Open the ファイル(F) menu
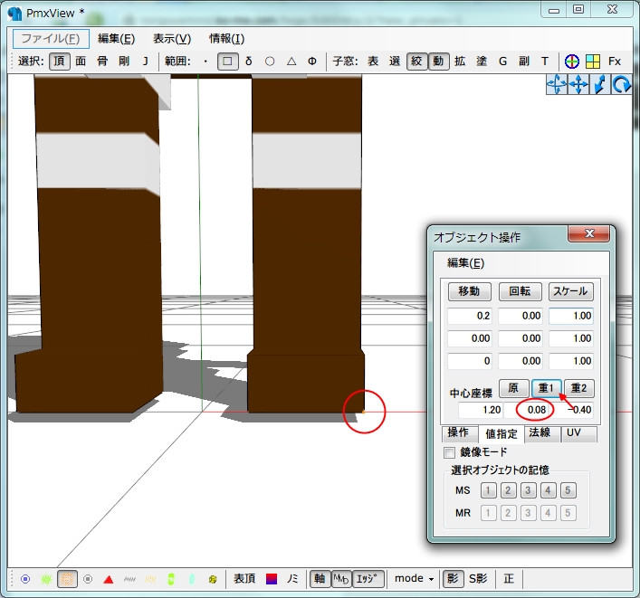 (x=51, y=38)
